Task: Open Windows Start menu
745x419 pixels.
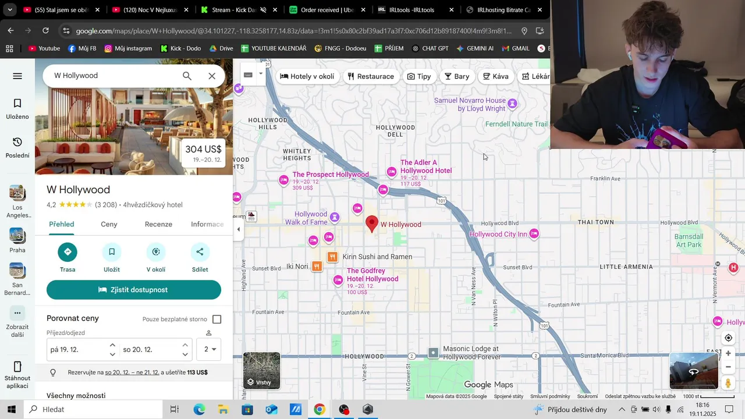Action: click(x=11, y=410)
